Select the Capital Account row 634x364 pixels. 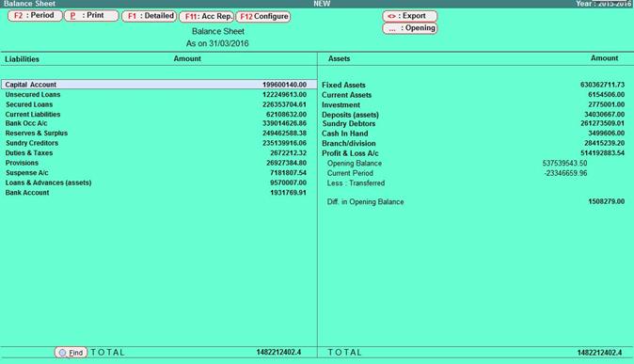[x=159, y=85]
